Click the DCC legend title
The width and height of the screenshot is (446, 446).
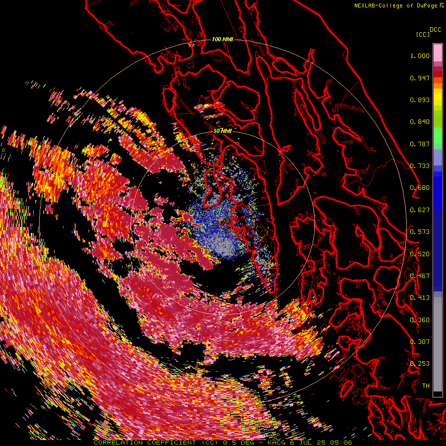coord(436,30)
